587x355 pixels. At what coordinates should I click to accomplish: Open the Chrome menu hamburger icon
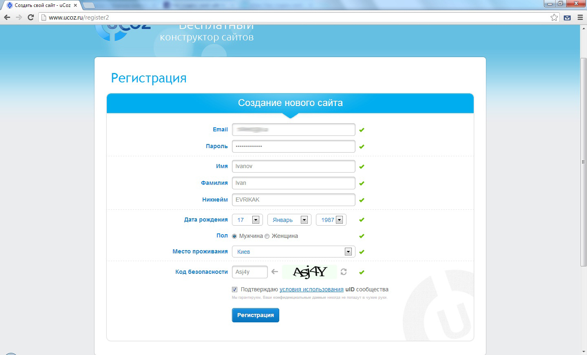[580, 18]
